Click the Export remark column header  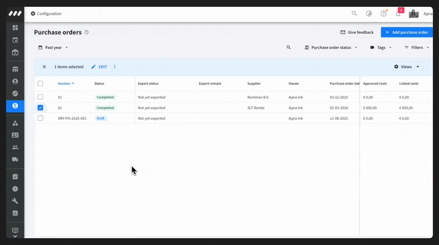[x=210, y=83]
